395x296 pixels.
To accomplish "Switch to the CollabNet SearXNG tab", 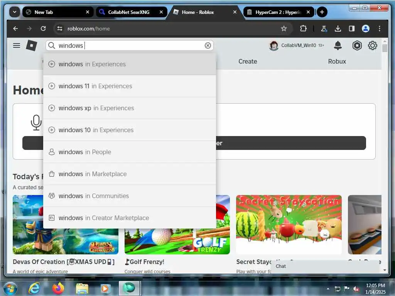I will click(132, 12).
